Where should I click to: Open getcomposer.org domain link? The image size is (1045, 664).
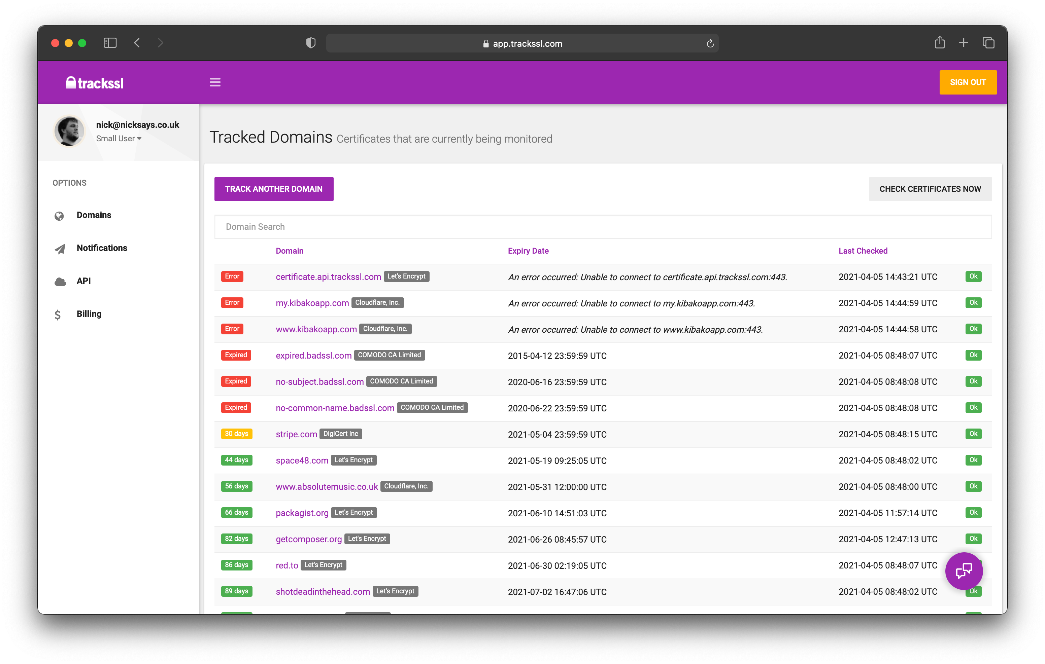pos(309,539)
